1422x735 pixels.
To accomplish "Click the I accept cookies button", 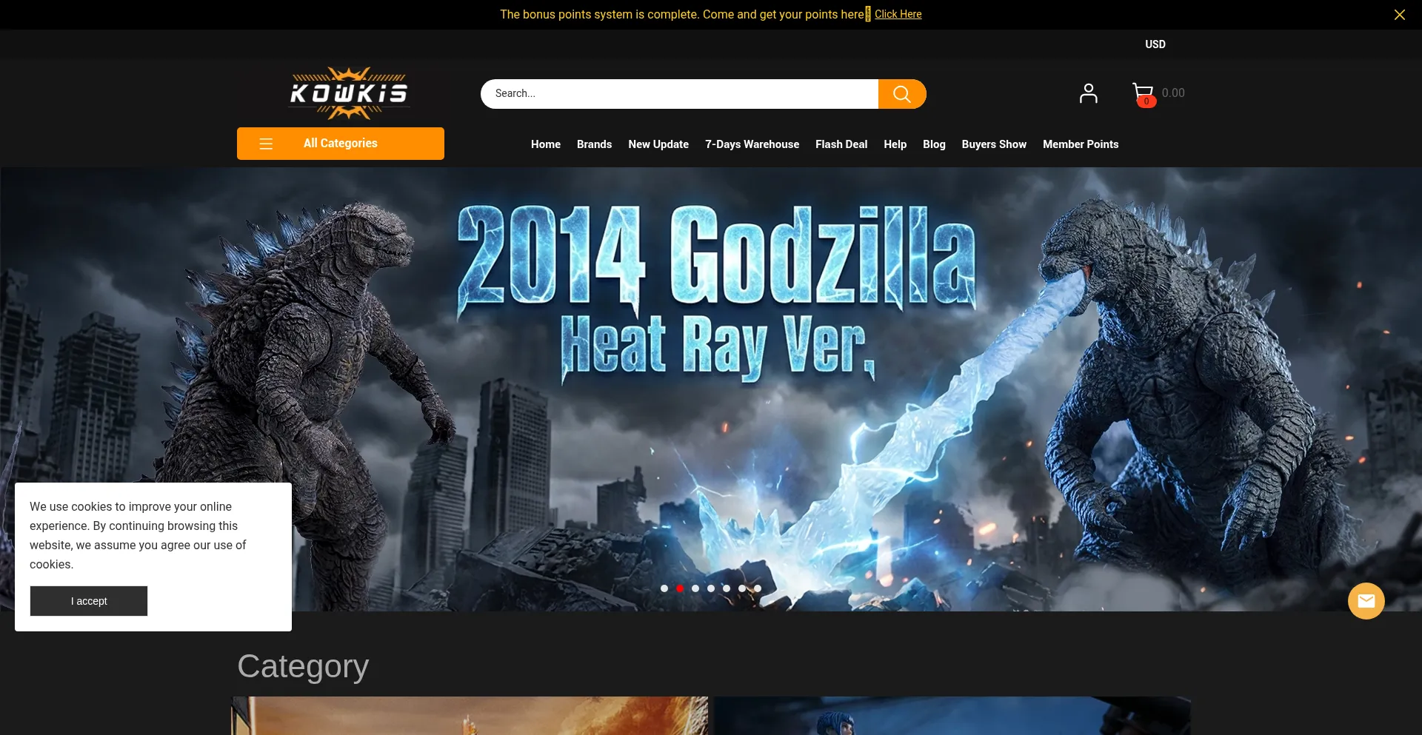I will click(x=89, y=601).
